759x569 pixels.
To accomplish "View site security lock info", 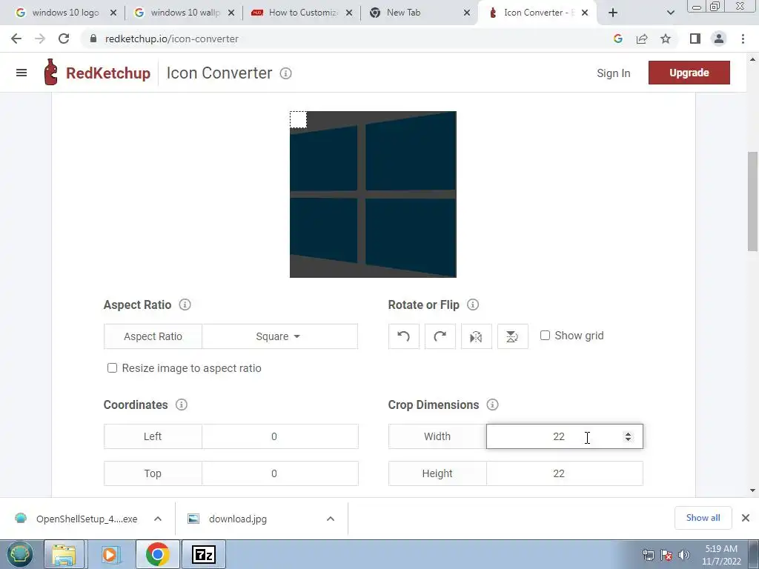I will 93,39.
